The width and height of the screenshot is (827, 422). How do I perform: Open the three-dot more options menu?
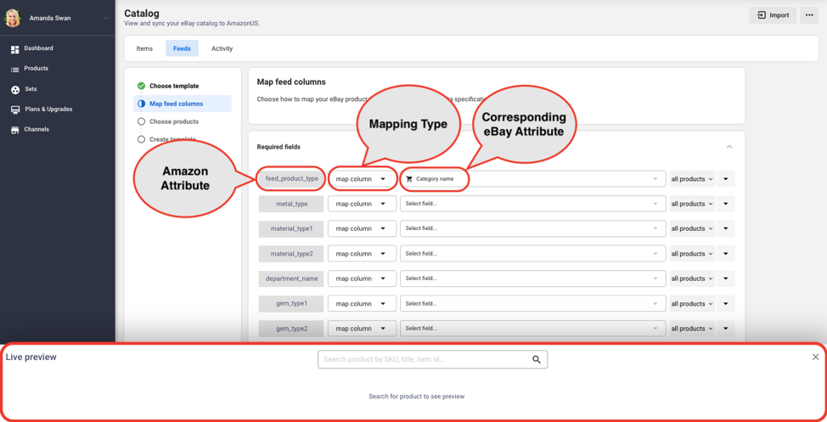pyautogui.click(x=809, y=15)
